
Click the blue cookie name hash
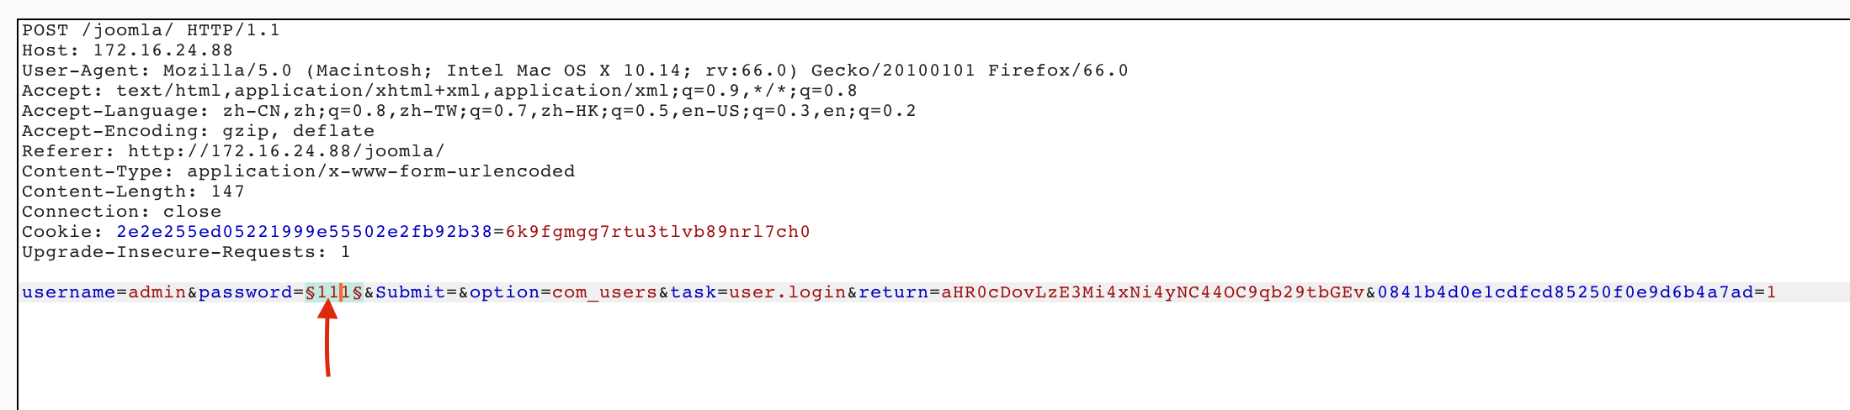(x=304, y=232)
